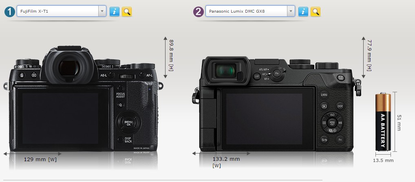Viewport: 415px width, 182px height.
Task: Click the magnifier icon beside the GX8 dropdown
Action: pos(315,11)
